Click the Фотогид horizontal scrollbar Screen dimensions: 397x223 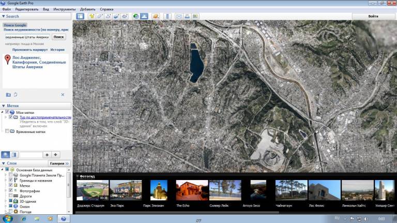coord(177,213)
